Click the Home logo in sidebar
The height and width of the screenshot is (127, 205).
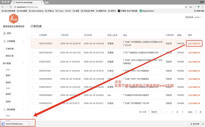pyautogui.click(x=14, y=19)
